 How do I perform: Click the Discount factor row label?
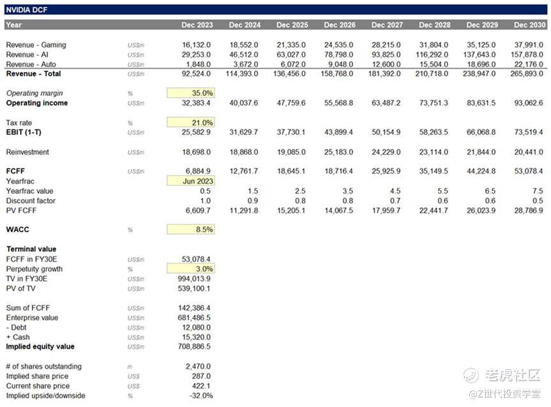click(31, 201)
